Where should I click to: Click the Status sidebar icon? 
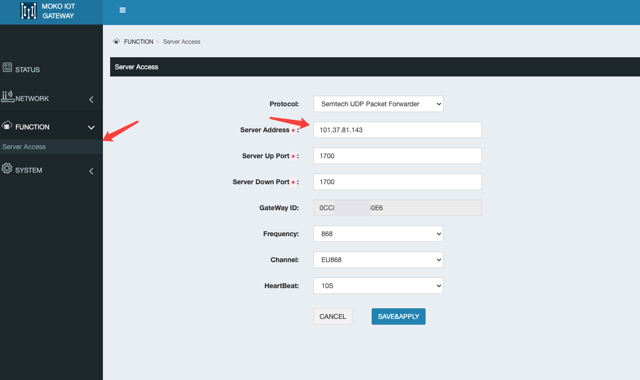(7, 67)
